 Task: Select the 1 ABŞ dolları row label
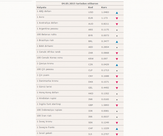[x=44, y=11]
